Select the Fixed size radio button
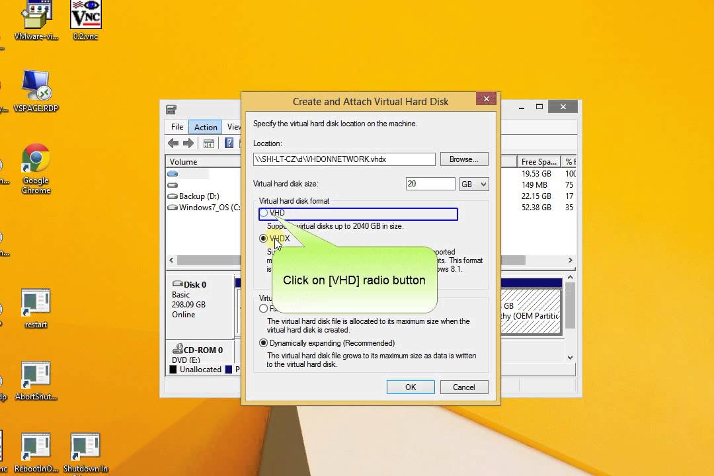714x476 pixels. 263,308
